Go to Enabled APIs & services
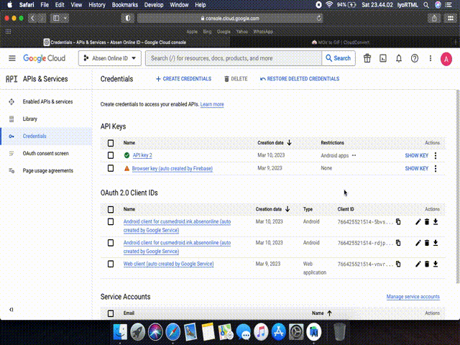 click(48, 102)
